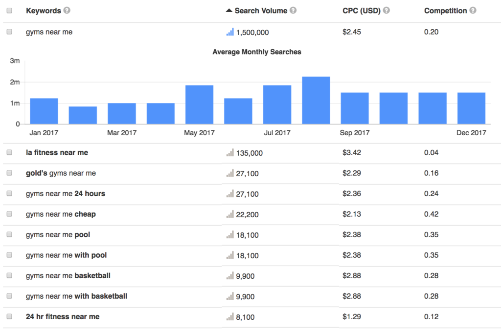Screen dimensions: 501x330
Task: Click search volume value 135,000
Action: [249, 153]
